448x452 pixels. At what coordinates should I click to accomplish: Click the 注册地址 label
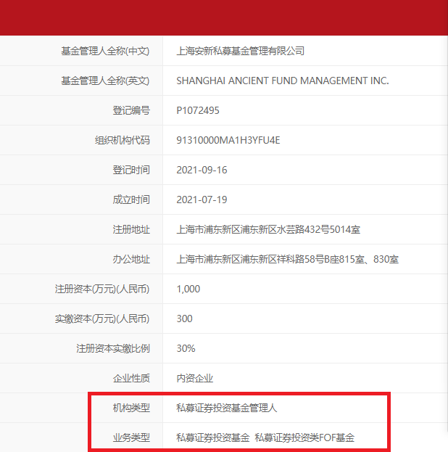[131, 229]
